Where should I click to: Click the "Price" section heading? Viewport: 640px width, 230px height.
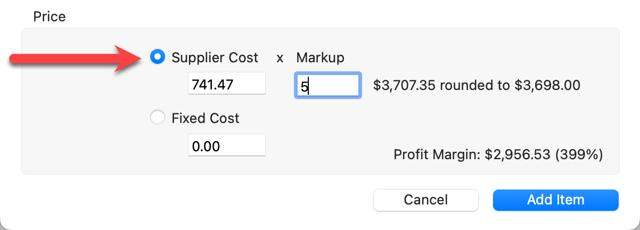(50, 17)
